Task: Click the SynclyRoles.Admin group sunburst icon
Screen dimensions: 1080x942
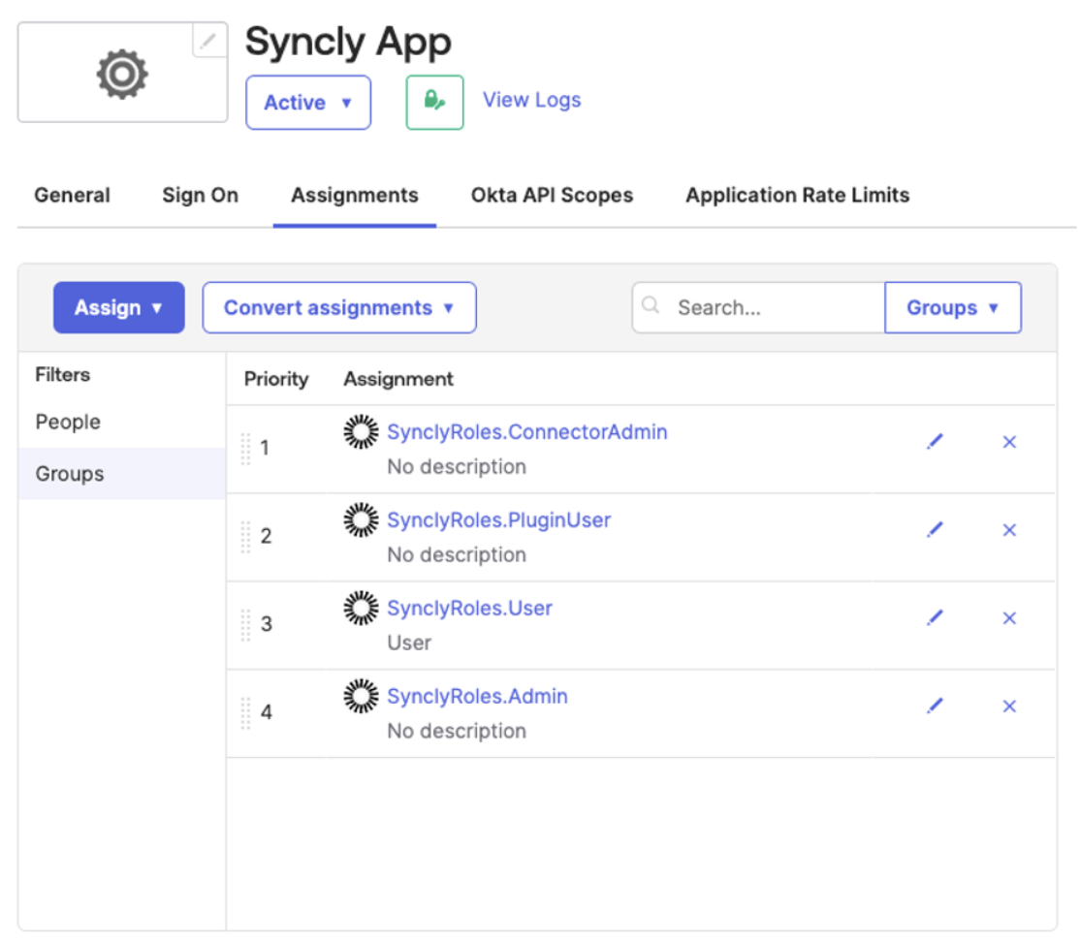Action: click(361, 696)
